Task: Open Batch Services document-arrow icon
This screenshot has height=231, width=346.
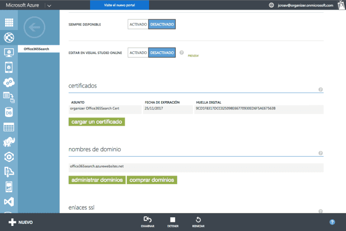Action: click(x=9, y=97)
